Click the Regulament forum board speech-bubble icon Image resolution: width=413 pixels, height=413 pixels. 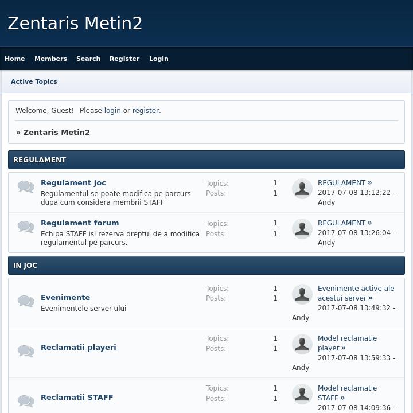coord(26,227)
